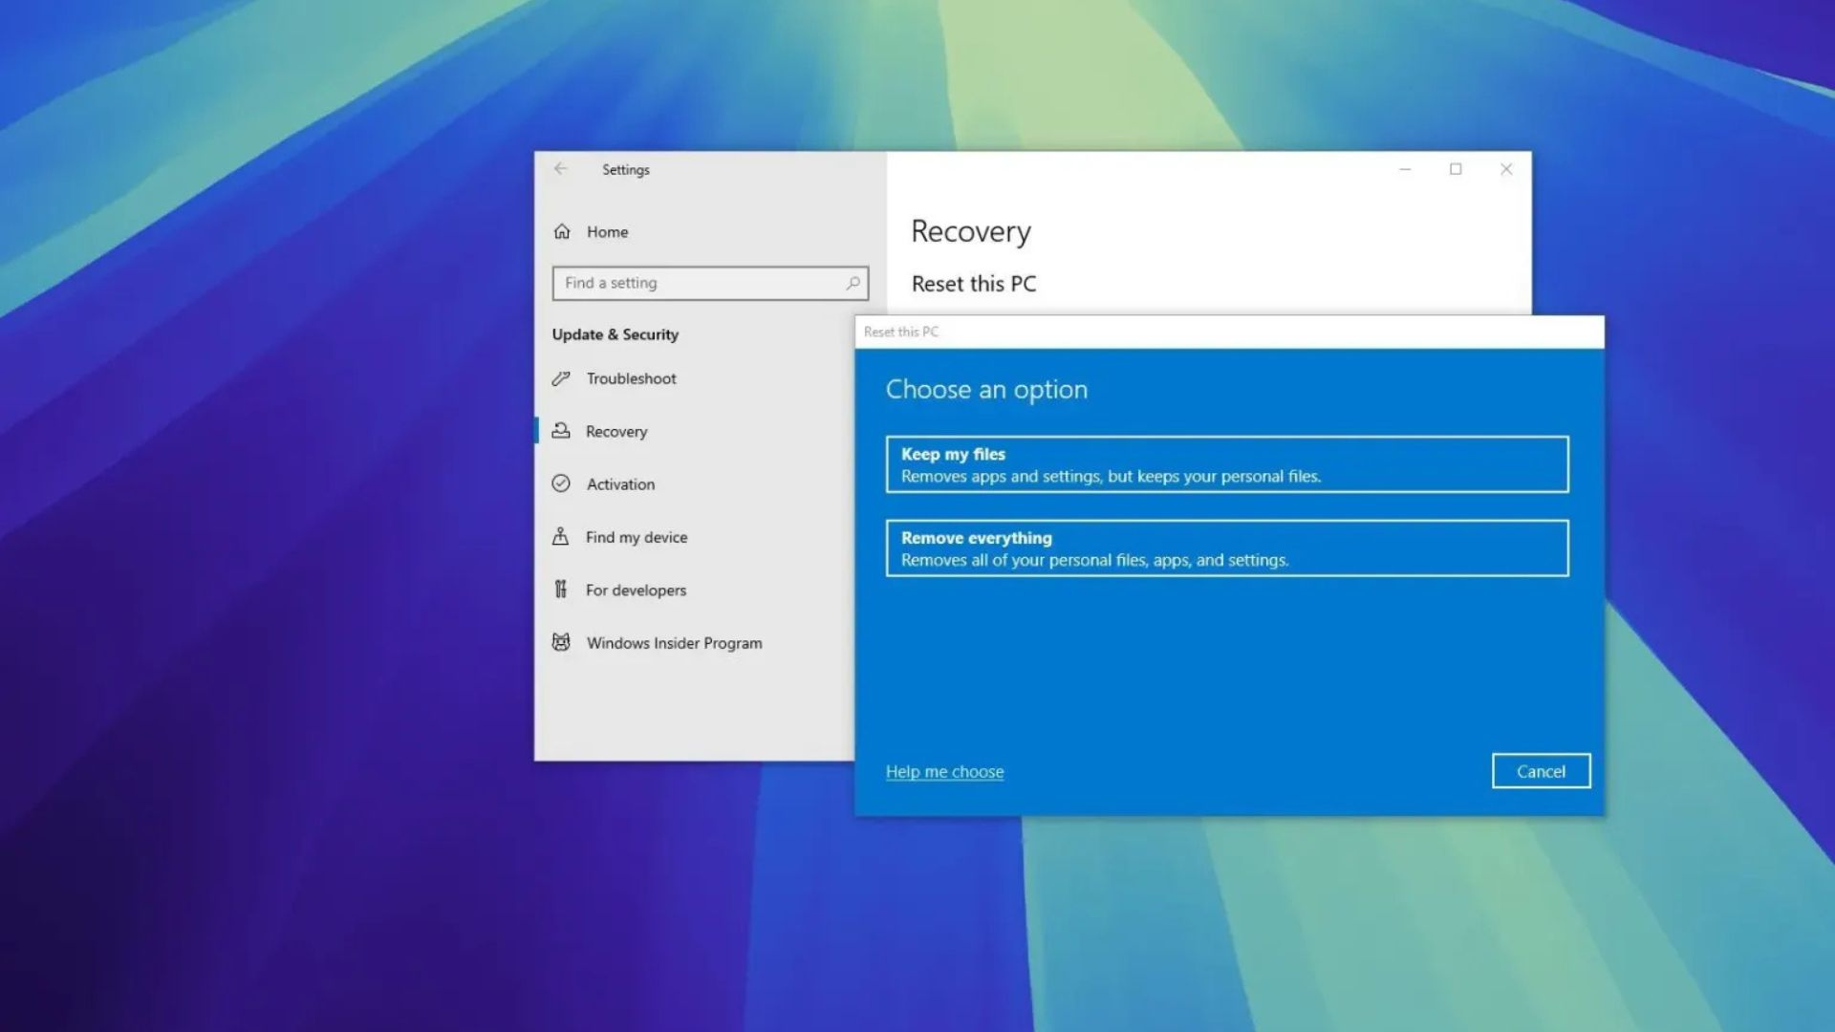Open the Help me choose link
This screenshot has height=1032, width=1835.
point(944,771)
